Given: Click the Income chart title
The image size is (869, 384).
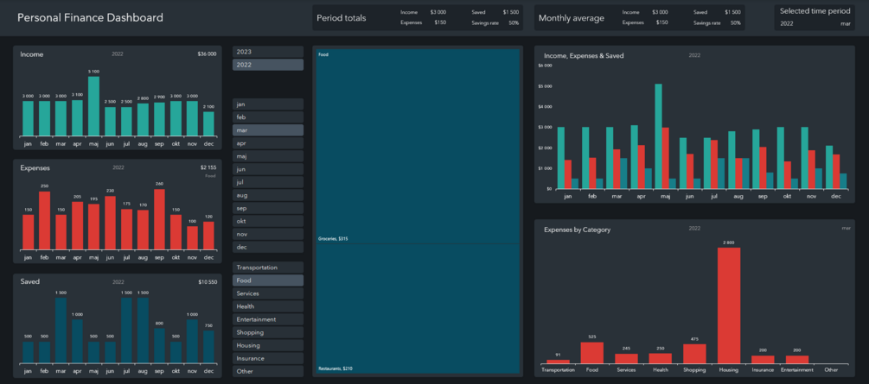Looking at the screenshot, I should click(x=32, y=54).
